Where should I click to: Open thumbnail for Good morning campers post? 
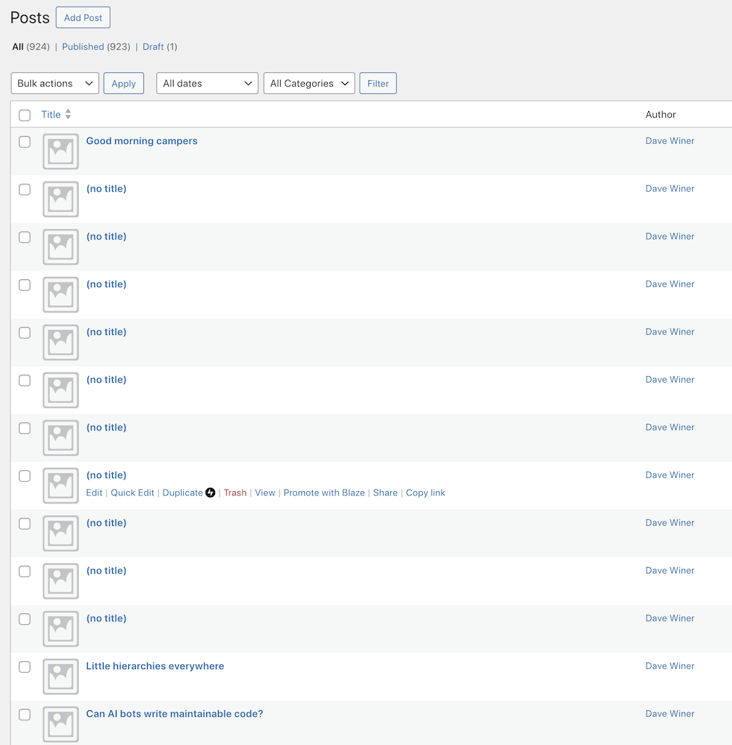point(61,151)
